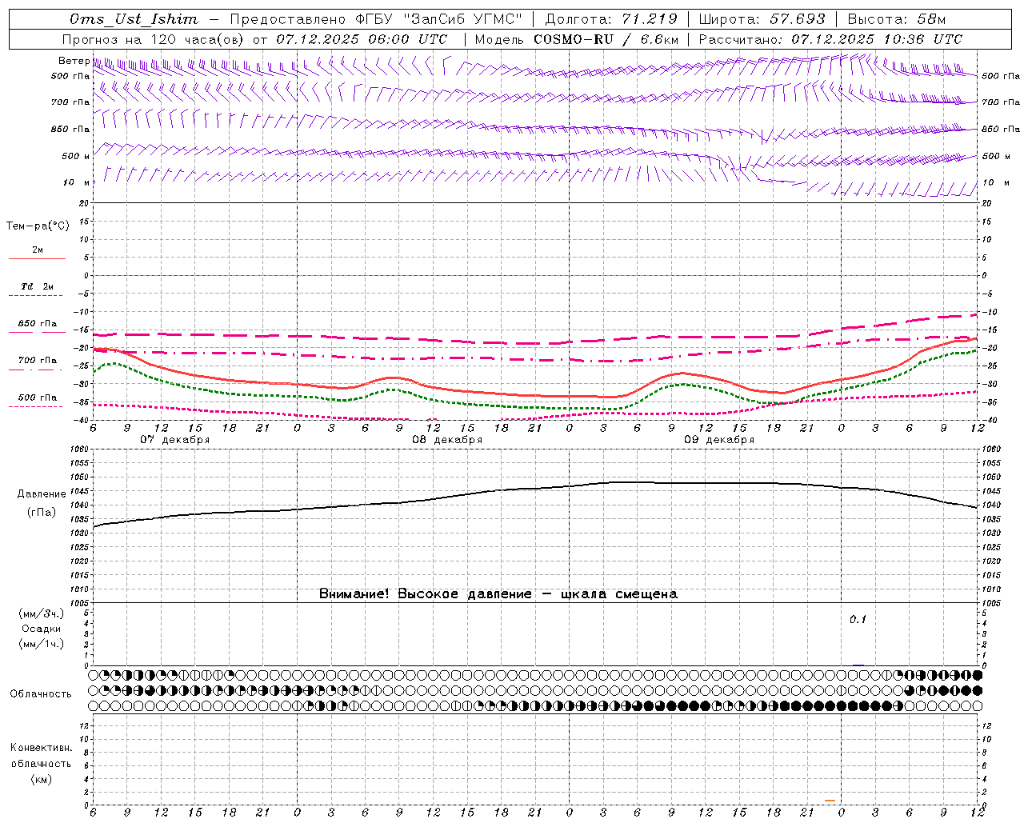
Task: Click the Осадки panel label
Action: 42,629
